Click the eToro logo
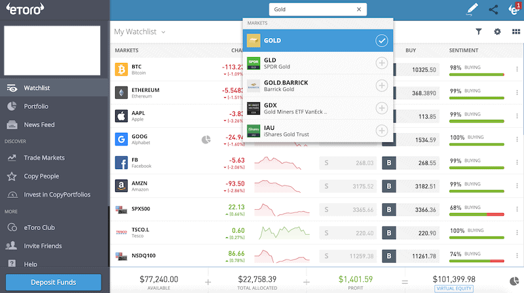The width and height of the screenshot is (524, 293). click(26, 9)
